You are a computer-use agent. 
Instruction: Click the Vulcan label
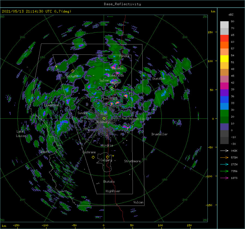point(139,202)
